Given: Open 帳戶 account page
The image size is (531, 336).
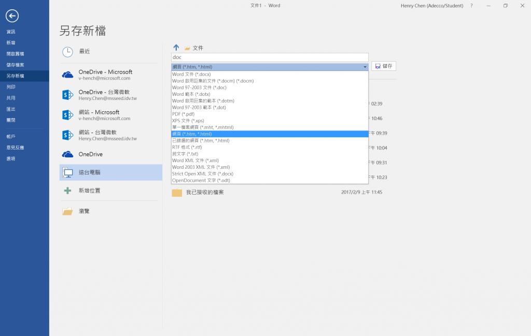Looking at the screenshot, I should point(24,137).
